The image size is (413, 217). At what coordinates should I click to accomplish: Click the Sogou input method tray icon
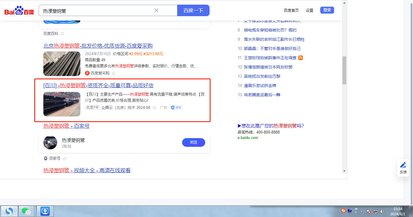pyautogui.click(x=343, y=211)
